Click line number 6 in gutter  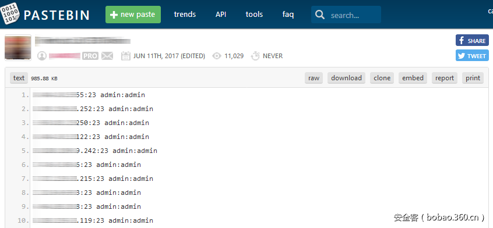click(25, 165)
